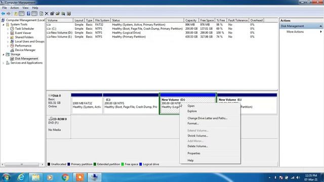
Task: Select Performance in the tree
Action: (x=23, y=46)
